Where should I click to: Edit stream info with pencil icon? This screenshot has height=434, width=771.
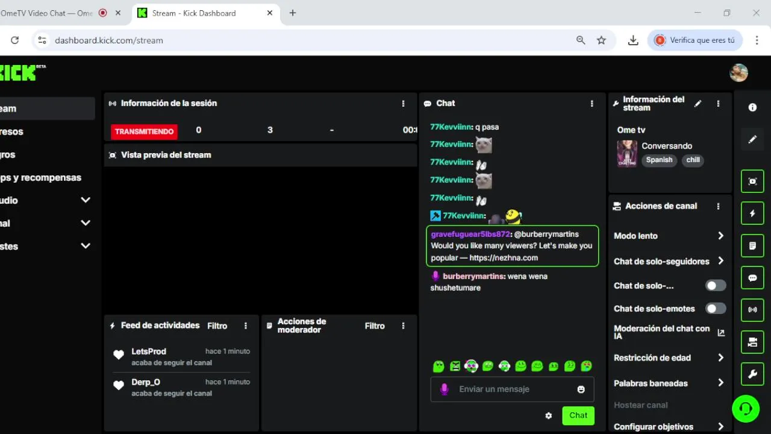[698, 104]
